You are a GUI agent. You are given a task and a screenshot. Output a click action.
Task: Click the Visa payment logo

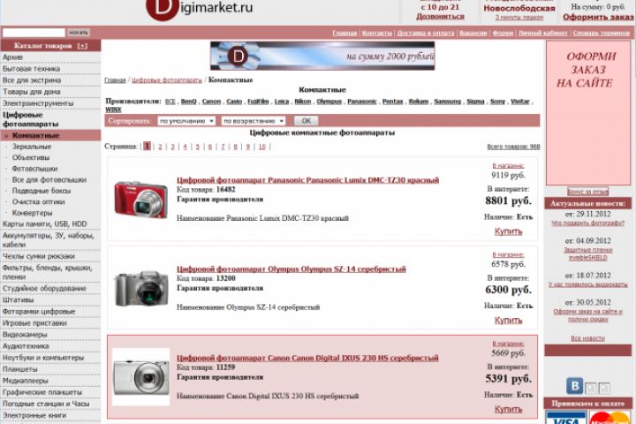click(x=566, y=418)
